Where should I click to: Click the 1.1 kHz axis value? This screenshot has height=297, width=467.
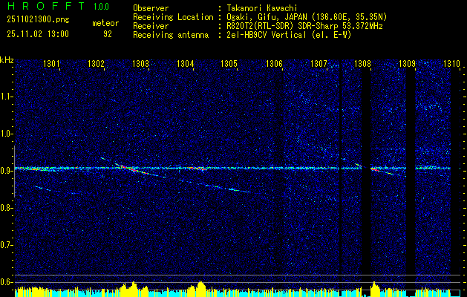(x=7, y=97)
